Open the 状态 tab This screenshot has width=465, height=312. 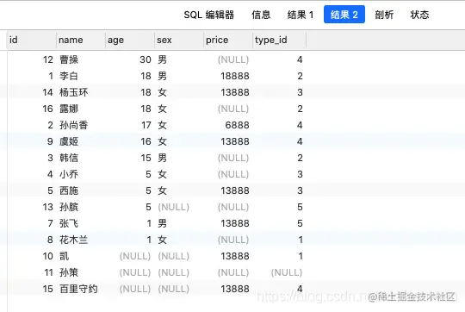(419, 15)
